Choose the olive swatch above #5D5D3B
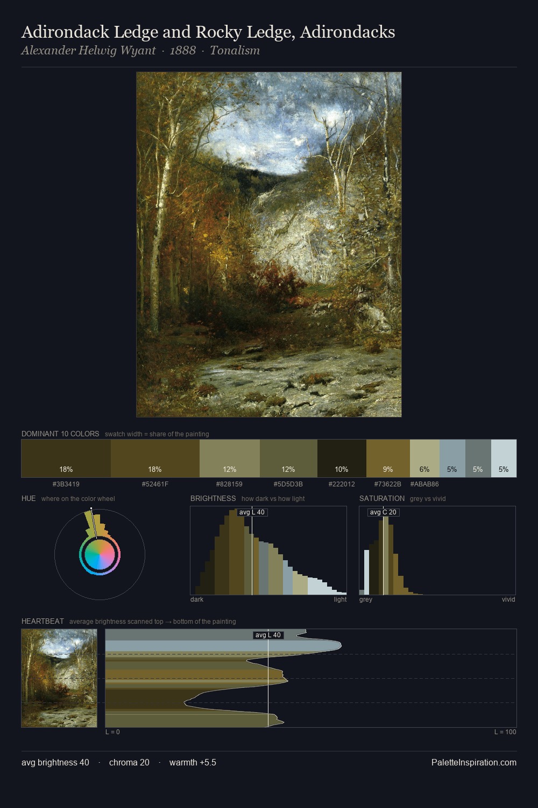 [x=288, y=458]
